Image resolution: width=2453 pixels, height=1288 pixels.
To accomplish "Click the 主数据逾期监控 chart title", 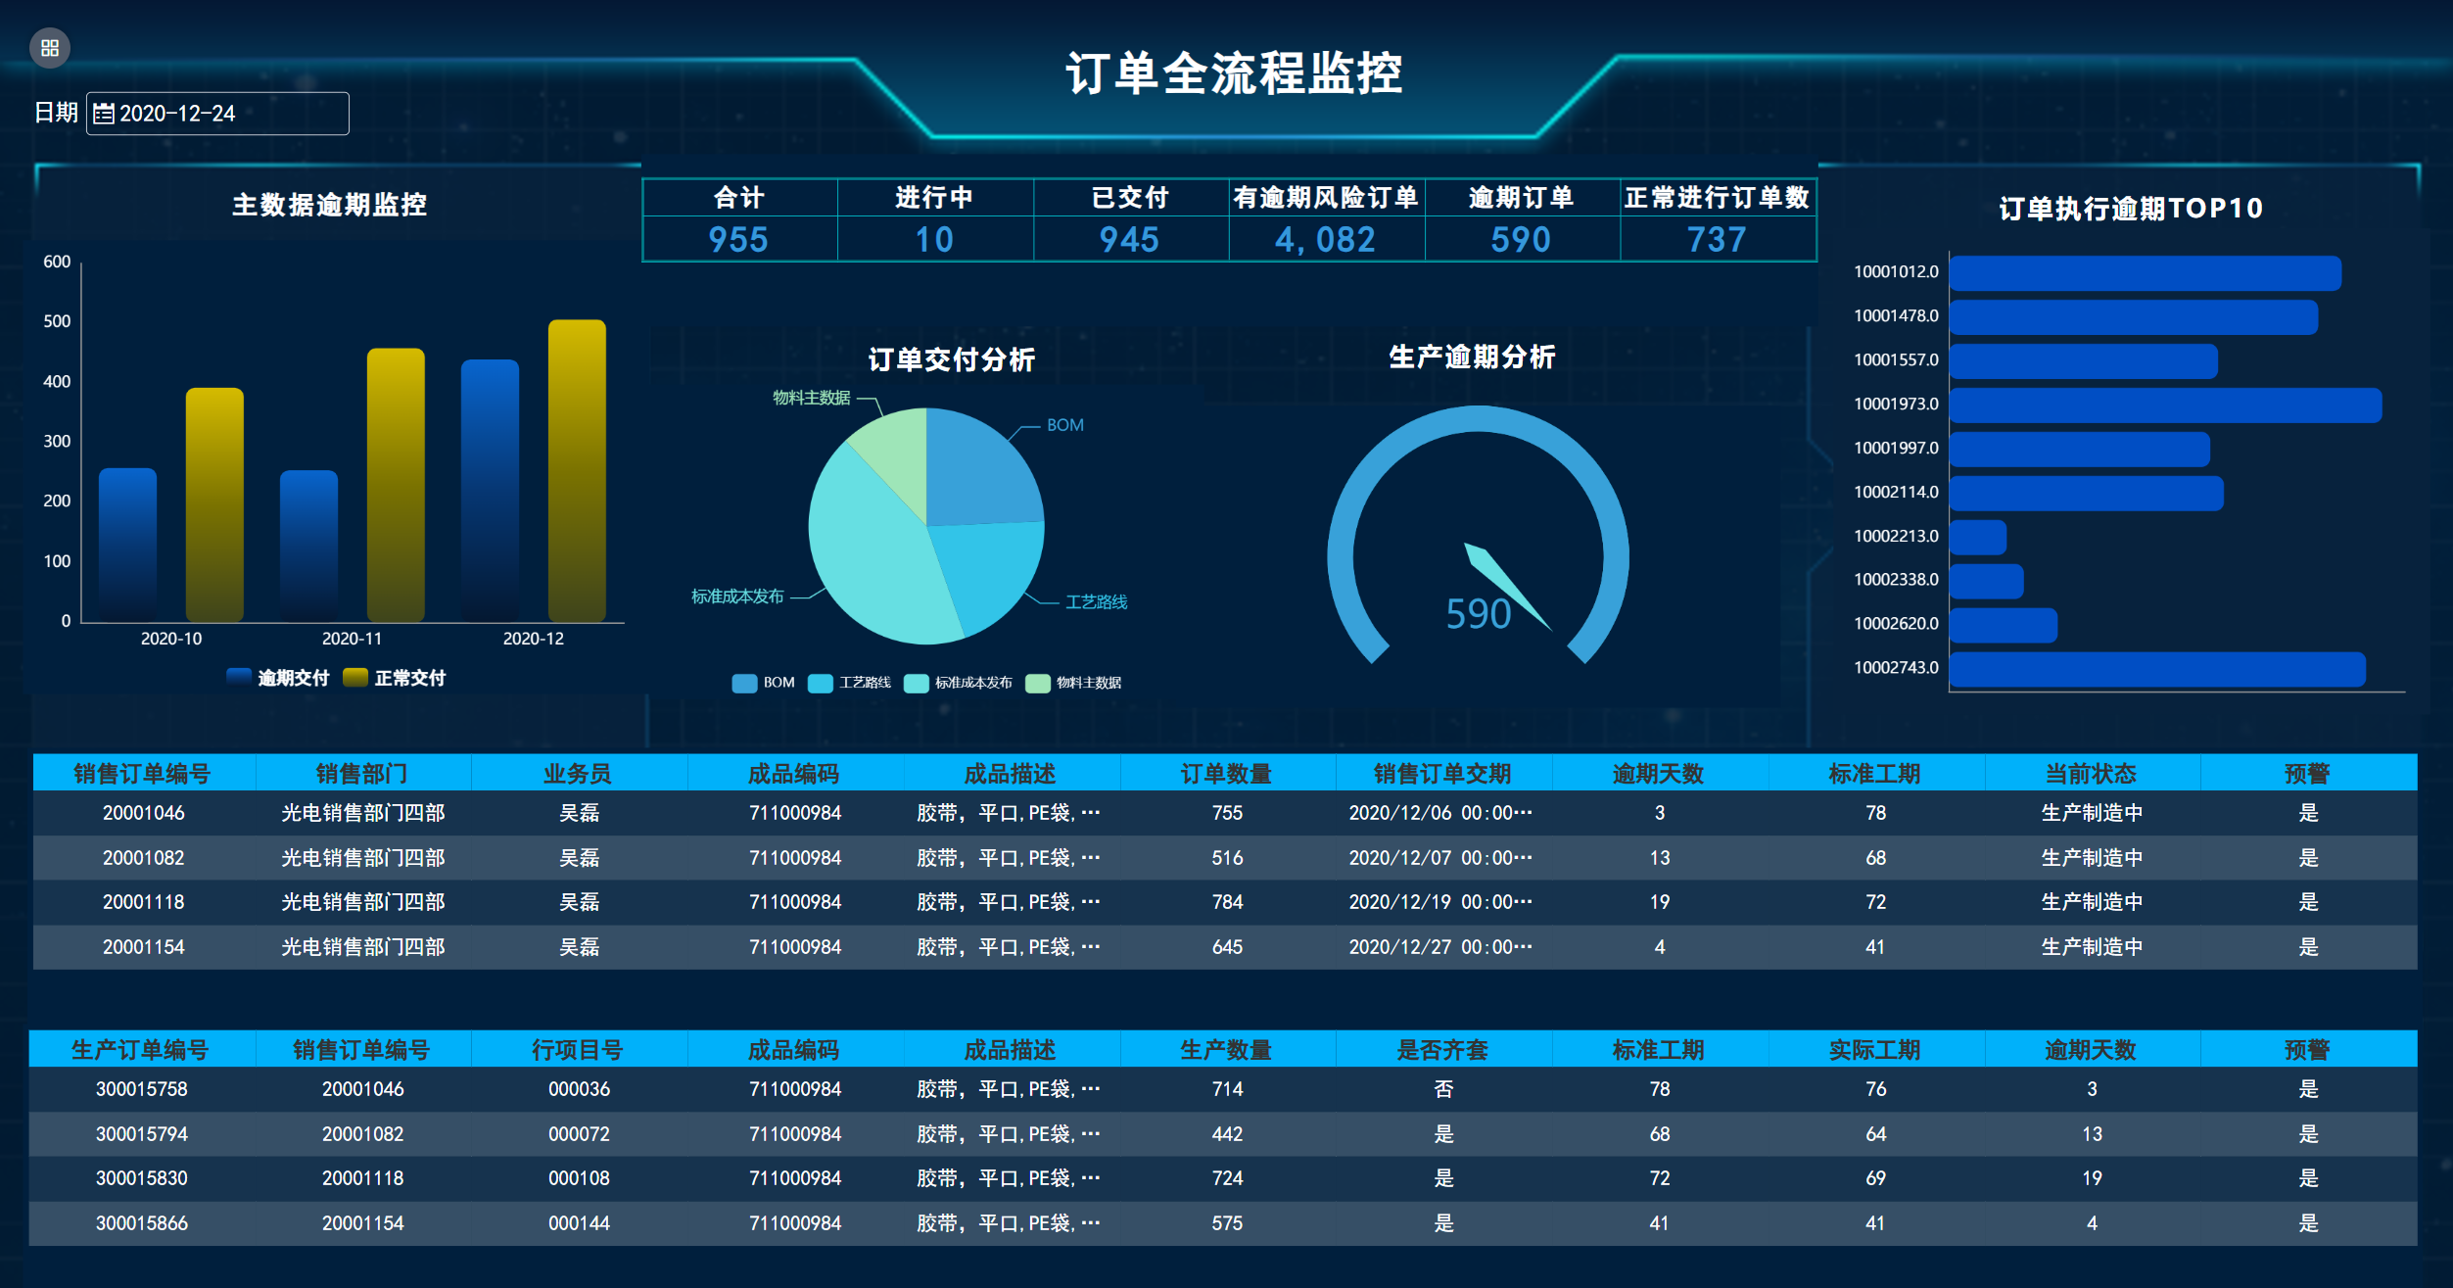I will click(x=329, y=205).
